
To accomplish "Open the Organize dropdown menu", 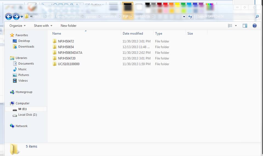I will (17, 26).
